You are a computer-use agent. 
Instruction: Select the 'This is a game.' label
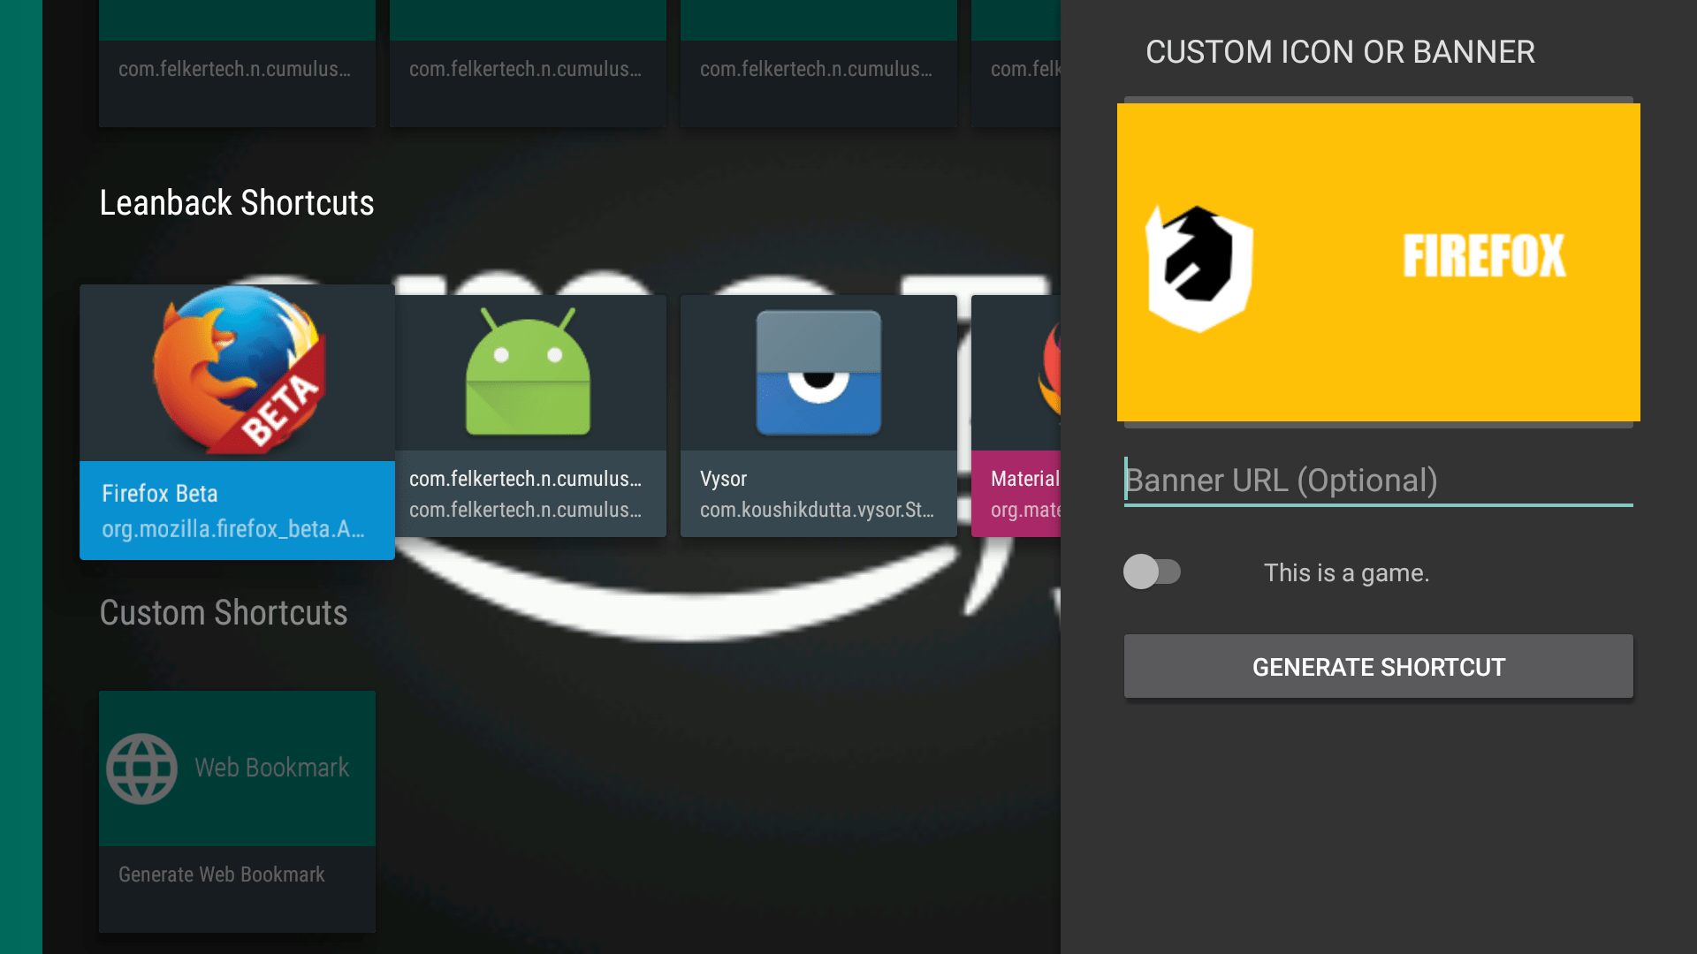pos(1346,572)
